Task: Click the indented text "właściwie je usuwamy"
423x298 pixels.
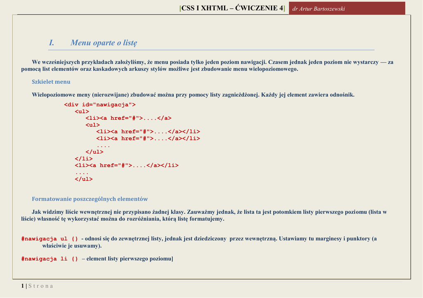Action: click(x=71, y=246)
